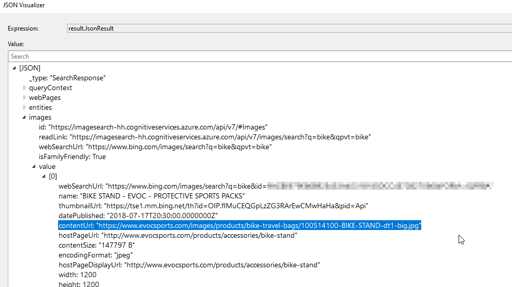The width and height of the screenshot is (512, 287).
Task: Select the _type "SearchResponse" row
Action: (x=67, y=78)
